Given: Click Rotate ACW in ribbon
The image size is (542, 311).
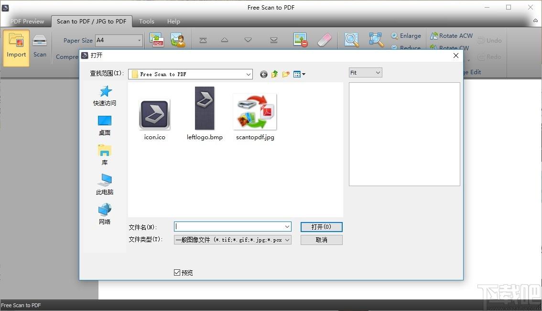Looking at the screenshot, I should [x=452, y=35].
